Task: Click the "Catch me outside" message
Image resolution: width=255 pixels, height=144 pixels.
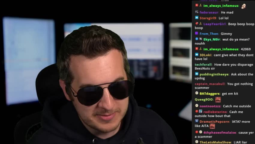Action: coord(237,106)
